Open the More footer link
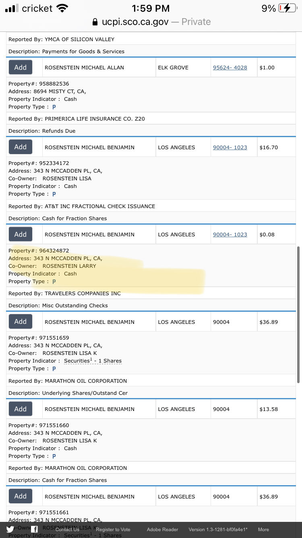Image resolution: width=302 pixels, height=538 pixels. coord(263,530)
